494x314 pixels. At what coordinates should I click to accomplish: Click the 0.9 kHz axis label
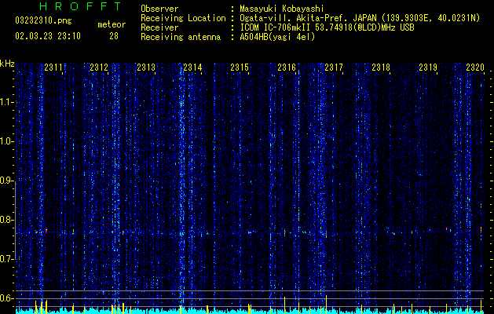(6, 181)
